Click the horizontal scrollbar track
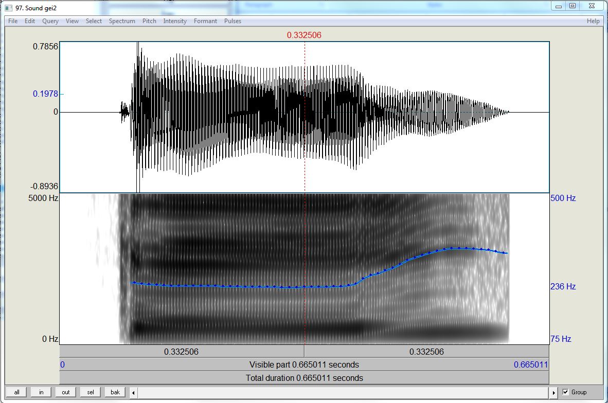This screenshot has width=608, height=403. pos(344,393)
